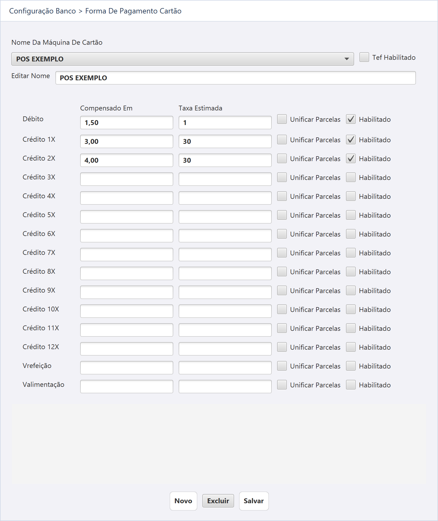Check Unificar Parcelas for Débito

tap(282, 119)
